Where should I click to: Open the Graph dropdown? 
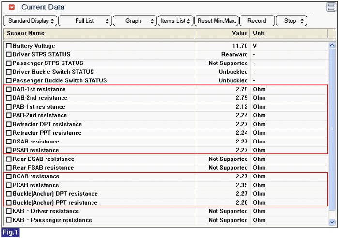tap(136, 21)
